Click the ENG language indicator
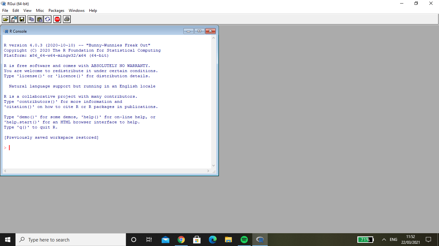This screenshot has width=439, height=246. click(x=393, y=240)
